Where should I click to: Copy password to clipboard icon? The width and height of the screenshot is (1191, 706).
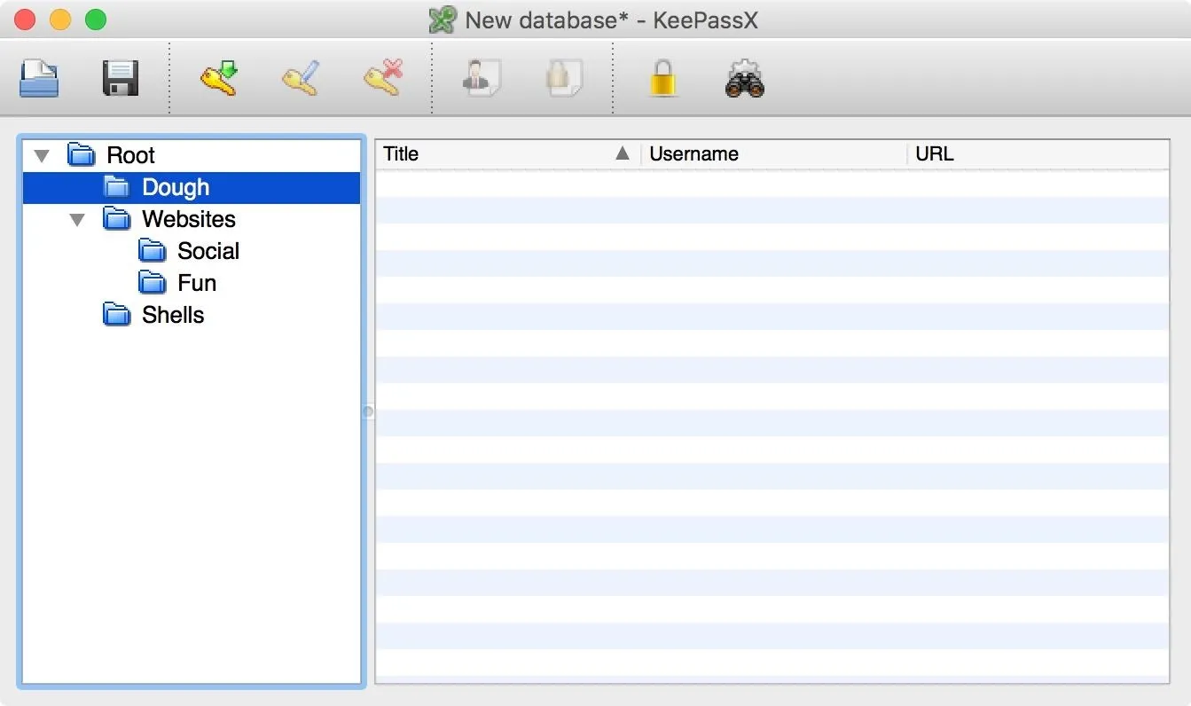pyautogui.click(x=564, y=78)
